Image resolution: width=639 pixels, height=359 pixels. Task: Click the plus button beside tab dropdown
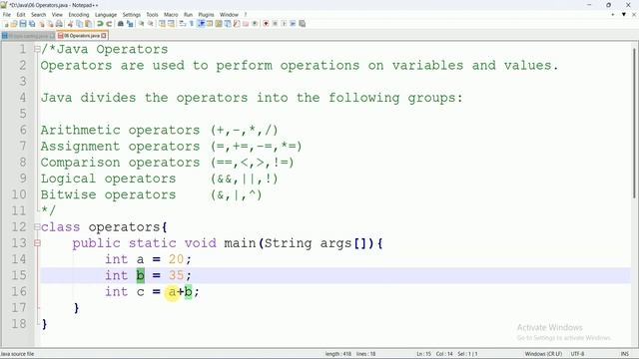pos(613,14)
